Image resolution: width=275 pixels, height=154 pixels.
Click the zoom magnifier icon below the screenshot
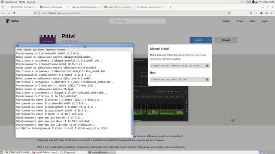232,120
